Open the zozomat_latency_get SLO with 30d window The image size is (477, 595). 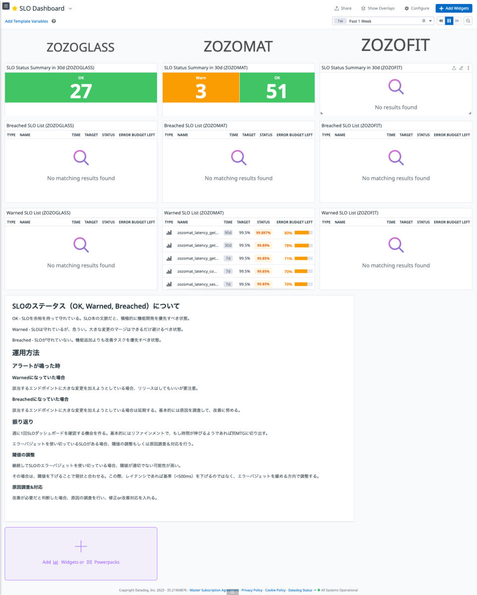tap(198, 245)
